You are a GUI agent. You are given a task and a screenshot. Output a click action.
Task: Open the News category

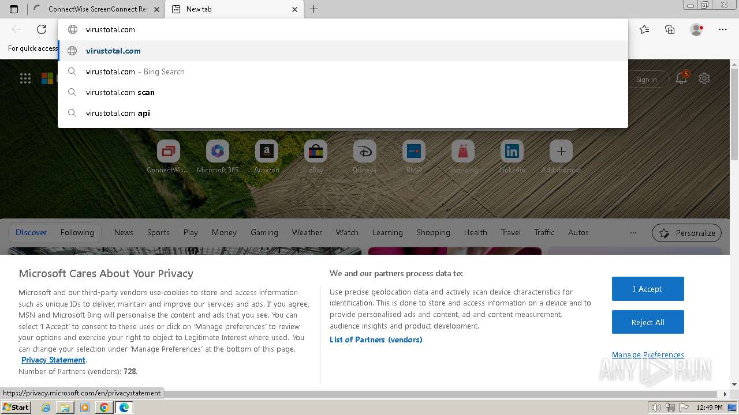coord(124,232)
